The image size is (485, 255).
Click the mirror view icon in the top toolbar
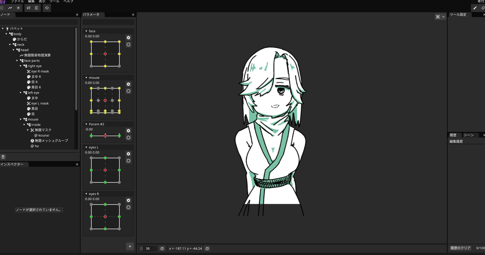tap(37, 8)
